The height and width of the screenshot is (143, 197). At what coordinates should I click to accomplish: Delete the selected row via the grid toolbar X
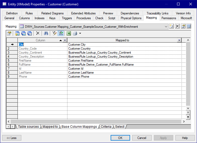coord(38,33)
